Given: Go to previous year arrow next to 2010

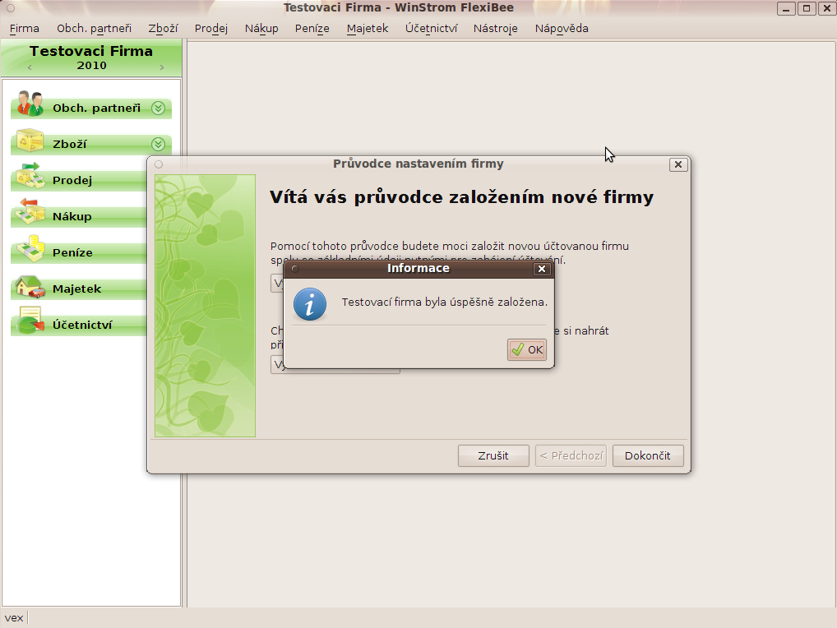Looking at the screenshot, I should coord(30,67).
